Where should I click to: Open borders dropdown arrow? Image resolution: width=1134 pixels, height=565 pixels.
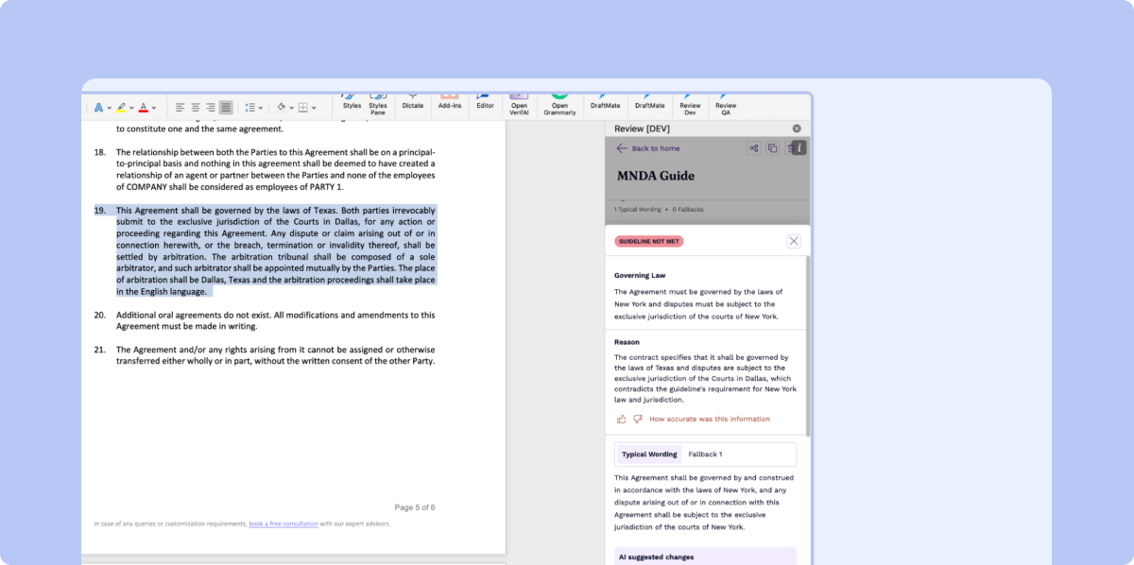tap(314, 108)
